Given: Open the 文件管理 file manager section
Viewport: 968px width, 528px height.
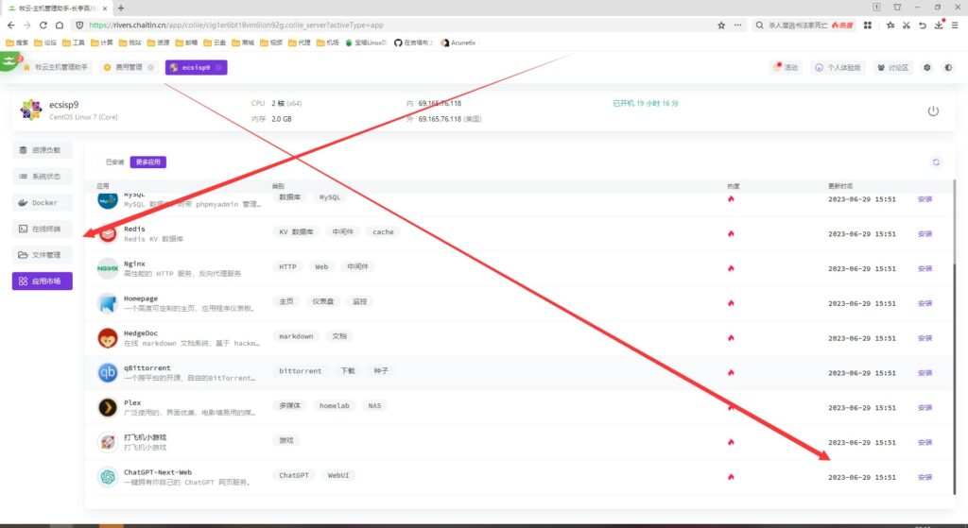Looking at the screenshot, I should click(x=42, y=255).
